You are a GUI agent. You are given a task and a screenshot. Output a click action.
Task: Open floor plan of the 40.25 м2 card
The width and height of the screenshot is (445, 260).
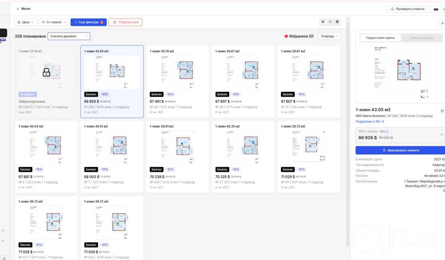pyautogui.click(x=243, y=147)
